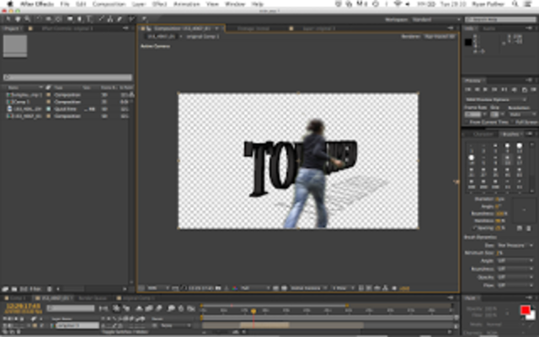
Task: Click the Draft 3D icon in timeline
Action: click(126, 308)
